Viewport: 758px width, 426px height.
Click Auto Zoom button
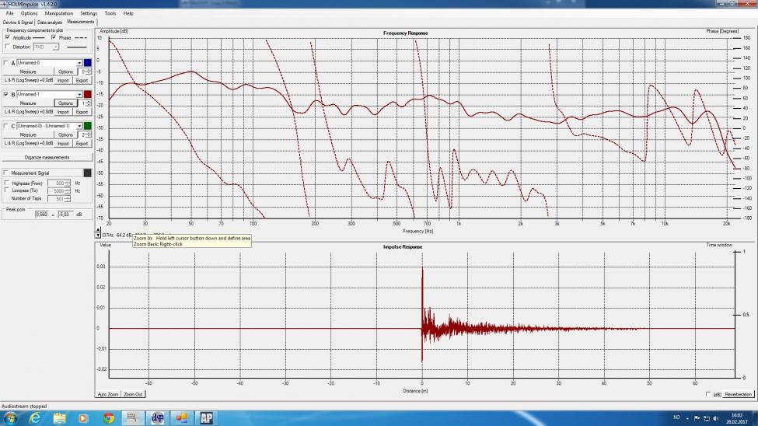(x=108, y=395)
